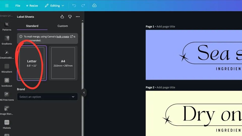Image resolution: width=242 pixels, height=136 pixels.
Task: Click external link icon beside bulk create
Action: coord(71,37)
